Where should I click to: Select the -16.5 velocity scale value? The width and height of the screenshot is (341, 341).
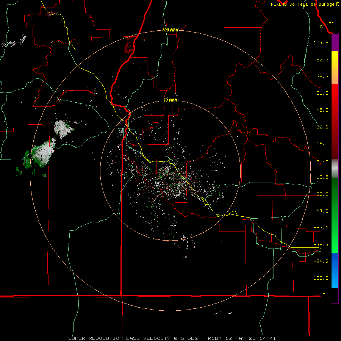point(321,177)
